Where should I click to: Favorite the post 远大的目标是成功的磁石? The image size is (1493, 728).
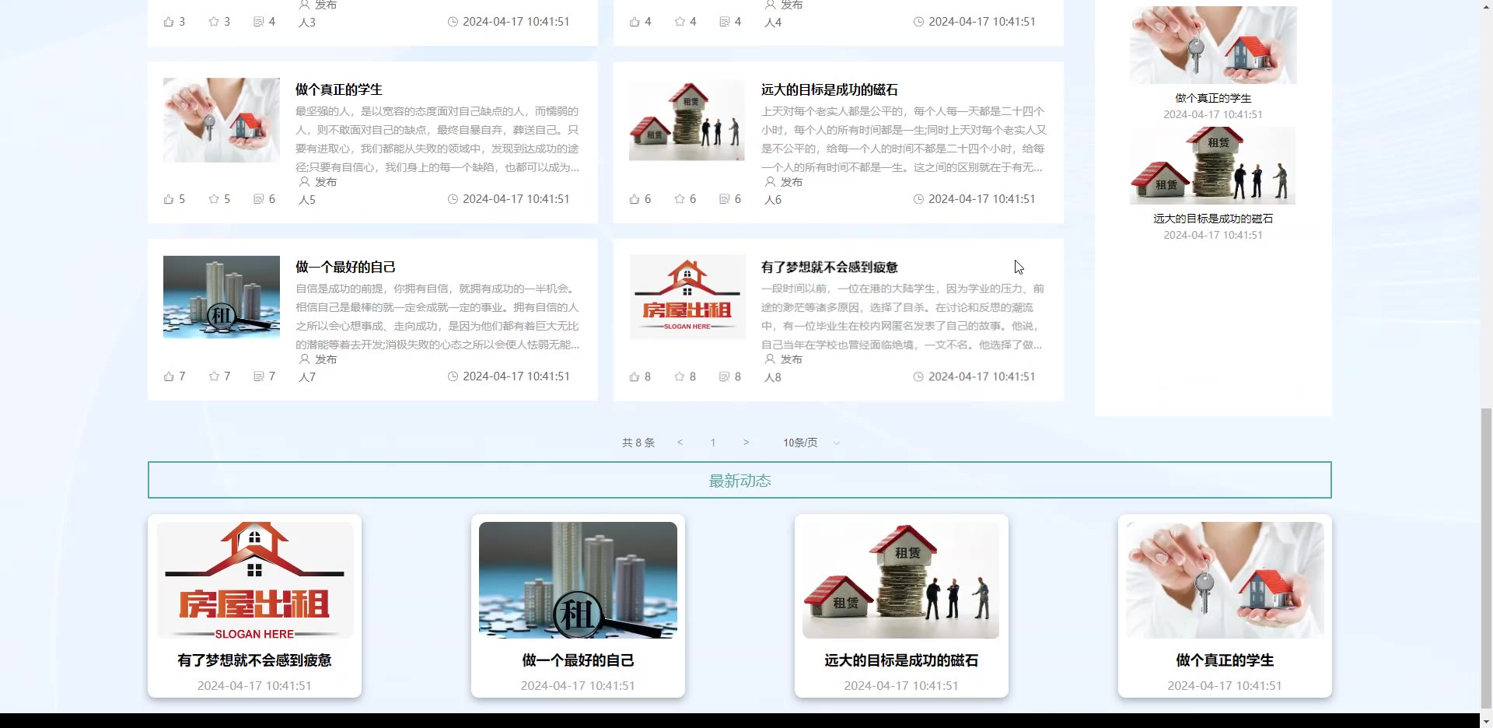click(x=680, y=199)
